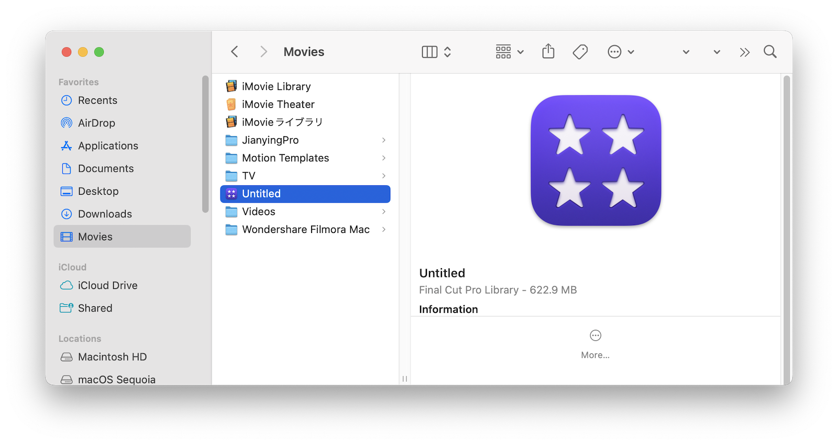This screenshot has height=445, width=838.
Task: Select Movies in the sidebar
Action: point(122,237)
